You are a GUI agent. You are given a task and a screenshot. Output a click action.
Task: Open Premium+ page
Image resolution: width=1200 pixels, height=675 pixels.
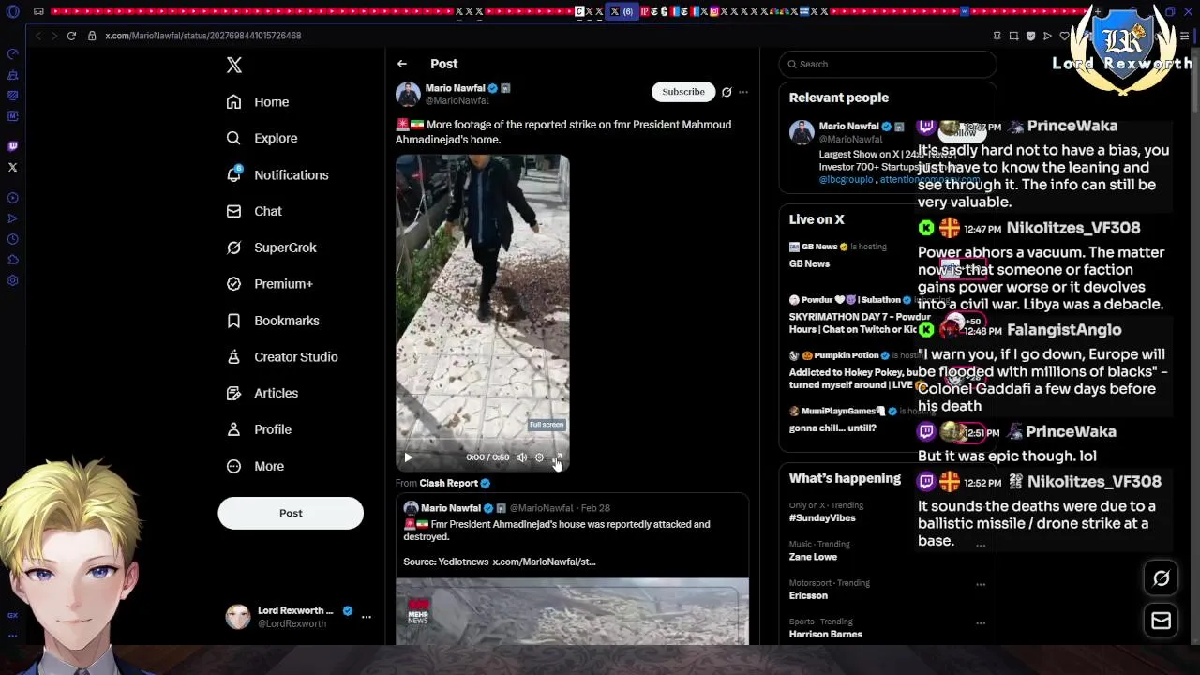(270, 284)
